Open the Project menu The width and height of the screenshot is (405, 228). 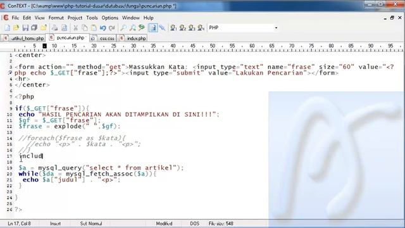pyautogui.click(x=75, y=18)
